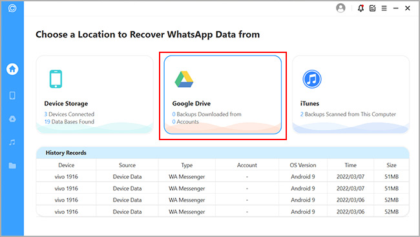This screenshot has width=420, height=237.
Task: Click the Type column header
Action: (x=187, y=165)
